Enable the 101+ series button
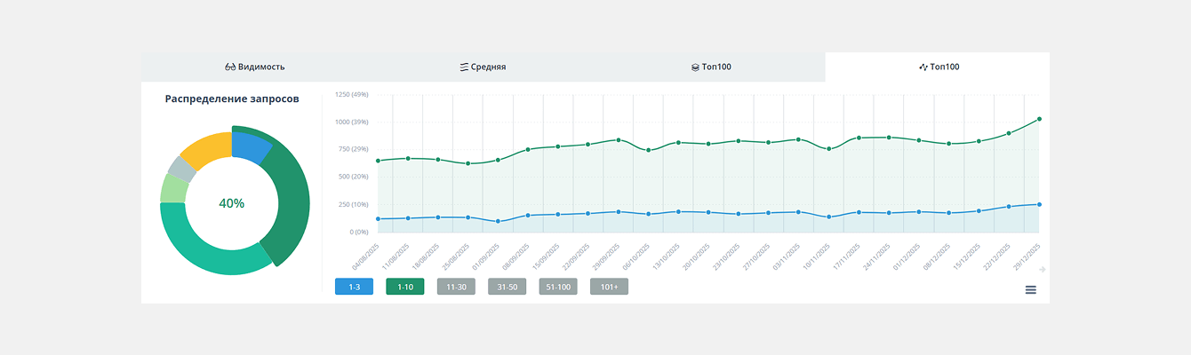 [x=609, y=287]
